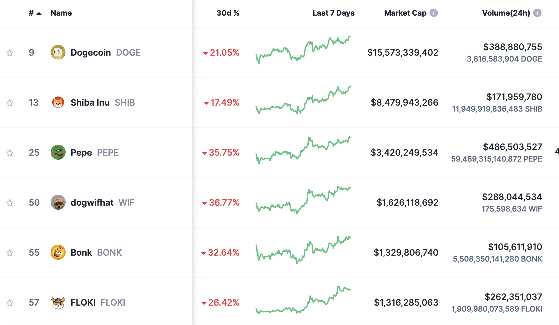Click FLOKI market cap $1,316,285,063
The height and width of the screenshot is (325, 559).
406,302
